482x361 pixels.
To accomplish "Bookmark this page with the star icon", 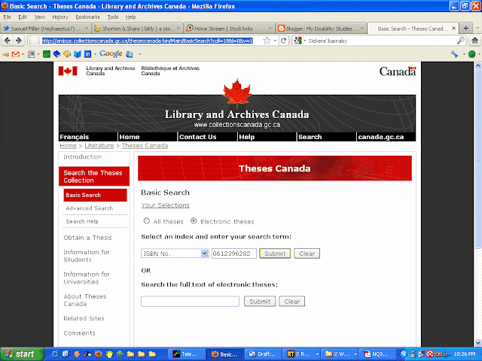I will [267, 41].
